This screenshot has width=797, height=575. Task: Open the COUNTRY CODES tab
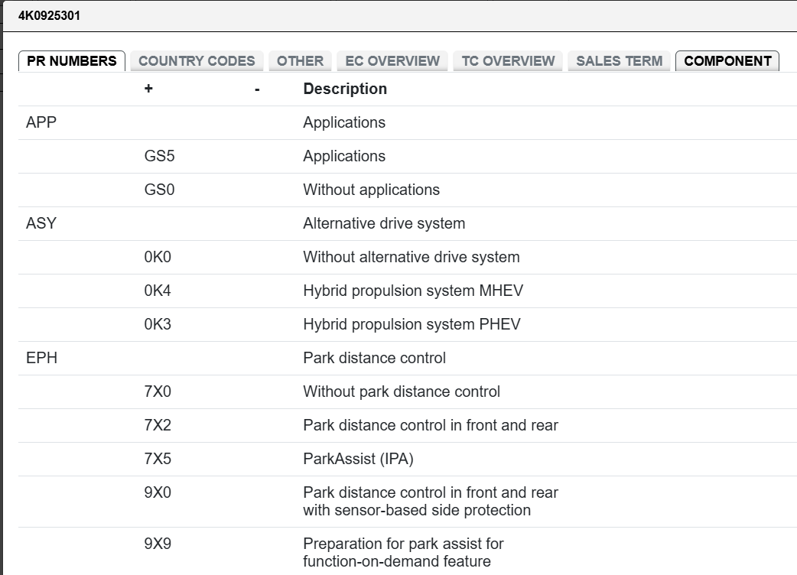197,61
